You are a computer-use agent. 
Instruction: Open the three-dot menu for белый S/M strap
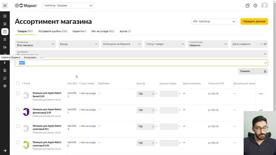pos(260,94)
